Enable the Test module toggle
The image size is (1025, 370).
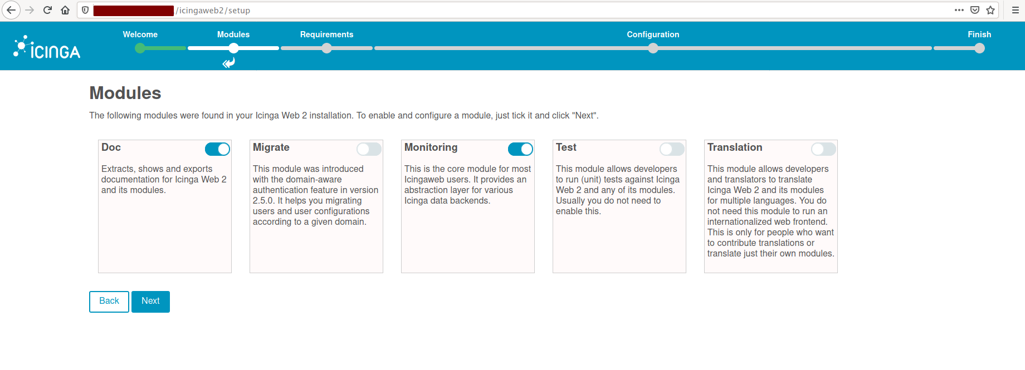(x=672, y=149)
